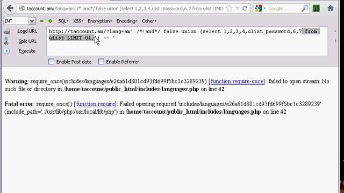Click the bold 'Fatal error' text
This screenshot has height=193, width=344.
(x=19, y=104)
